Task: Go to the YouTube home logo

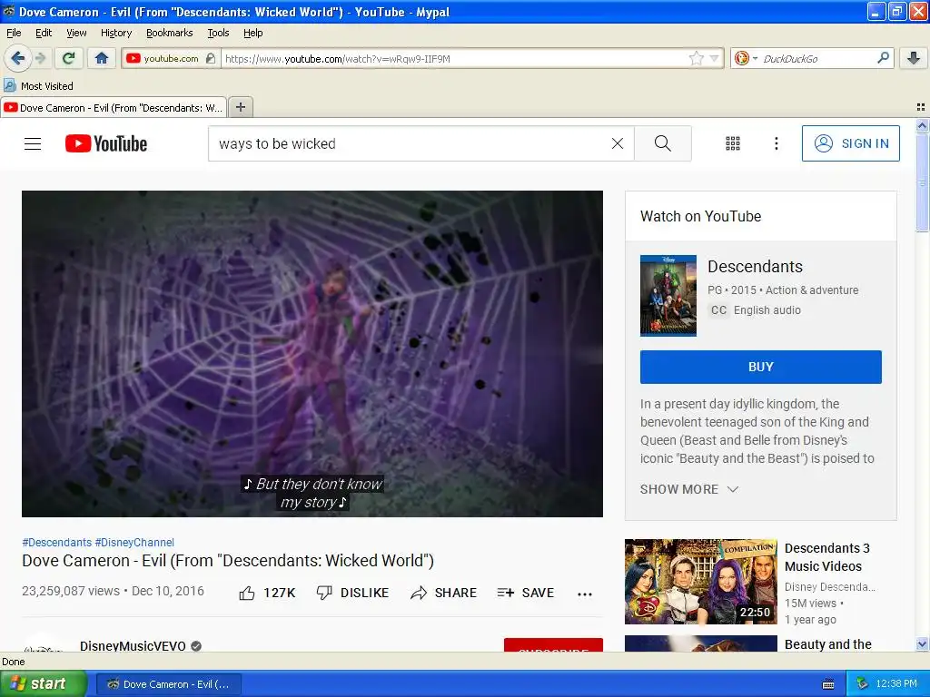Action: click(x=106, y=143)
